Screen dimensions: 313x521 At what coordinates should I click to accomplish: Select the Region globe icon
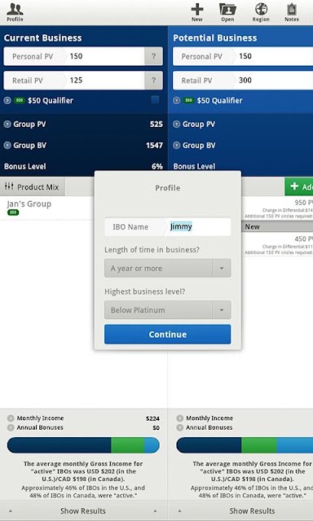(x=261, y=12)
